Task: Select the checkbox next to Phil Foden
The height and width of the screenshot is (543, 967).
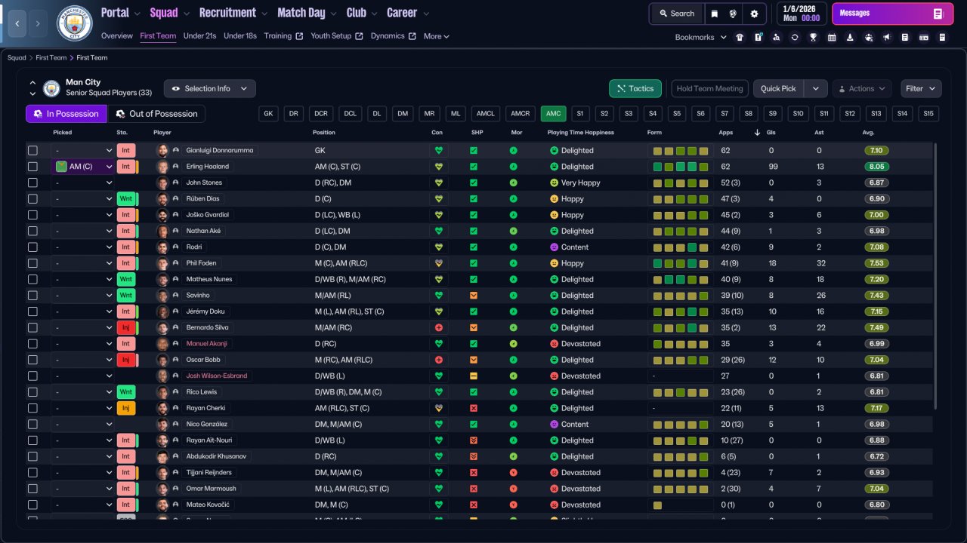Action: coord(32,263)
